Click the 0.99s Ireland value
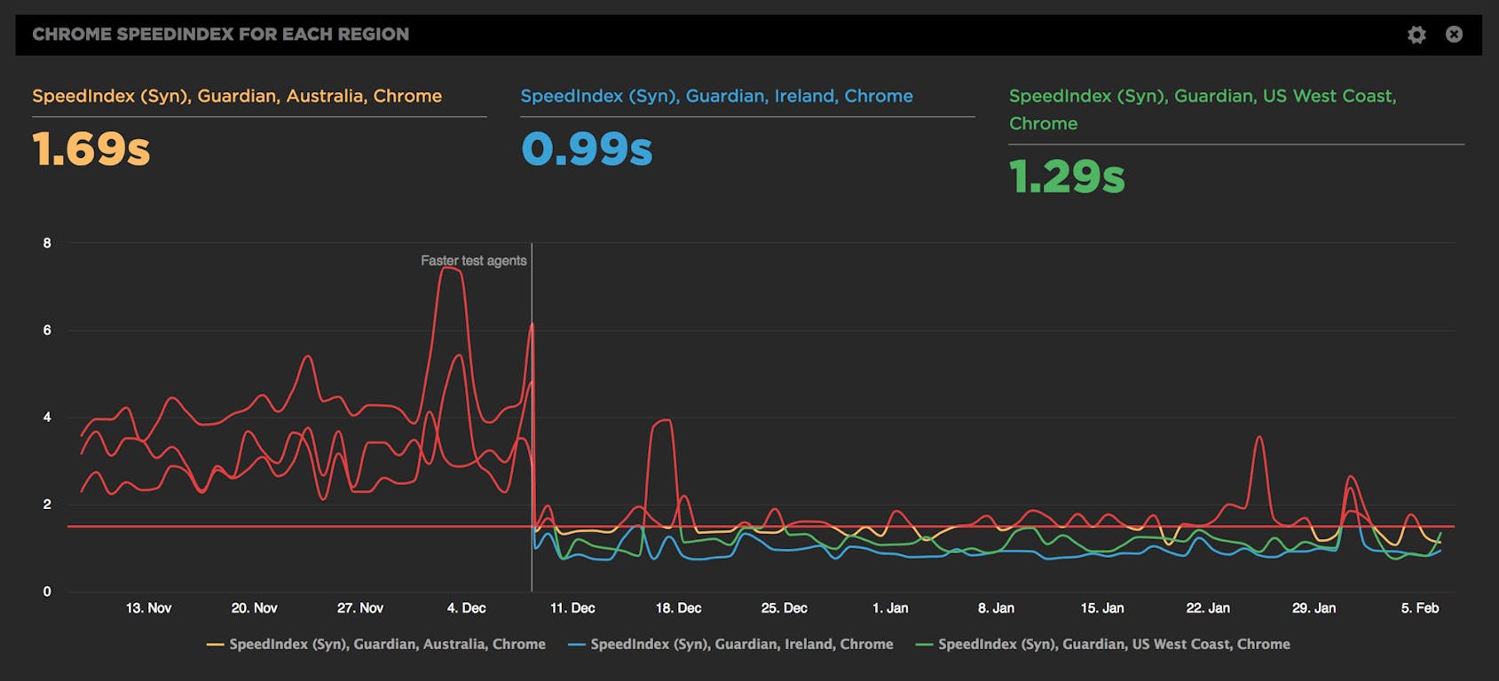The height and width of the screenshot is (681, 1499). tap(587, 149)
